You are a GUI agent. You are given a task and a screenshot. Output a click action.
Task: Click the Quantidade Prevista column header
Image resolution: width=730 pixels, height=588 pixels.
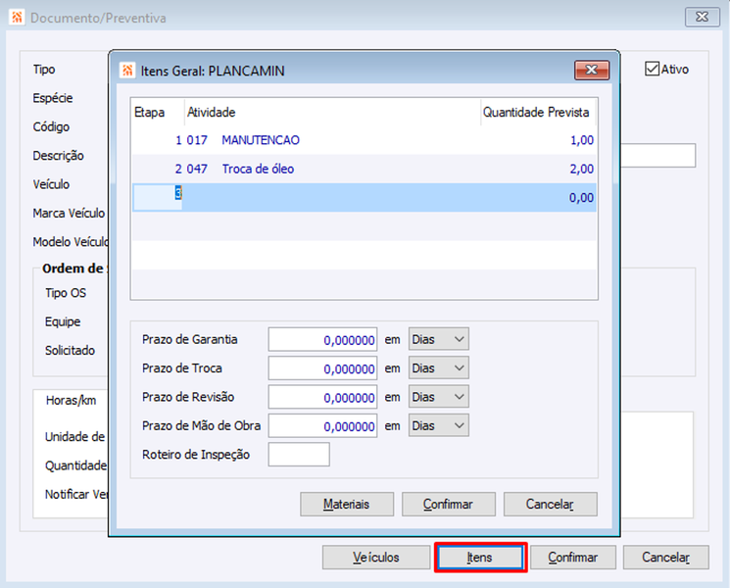tap(538, 112)
